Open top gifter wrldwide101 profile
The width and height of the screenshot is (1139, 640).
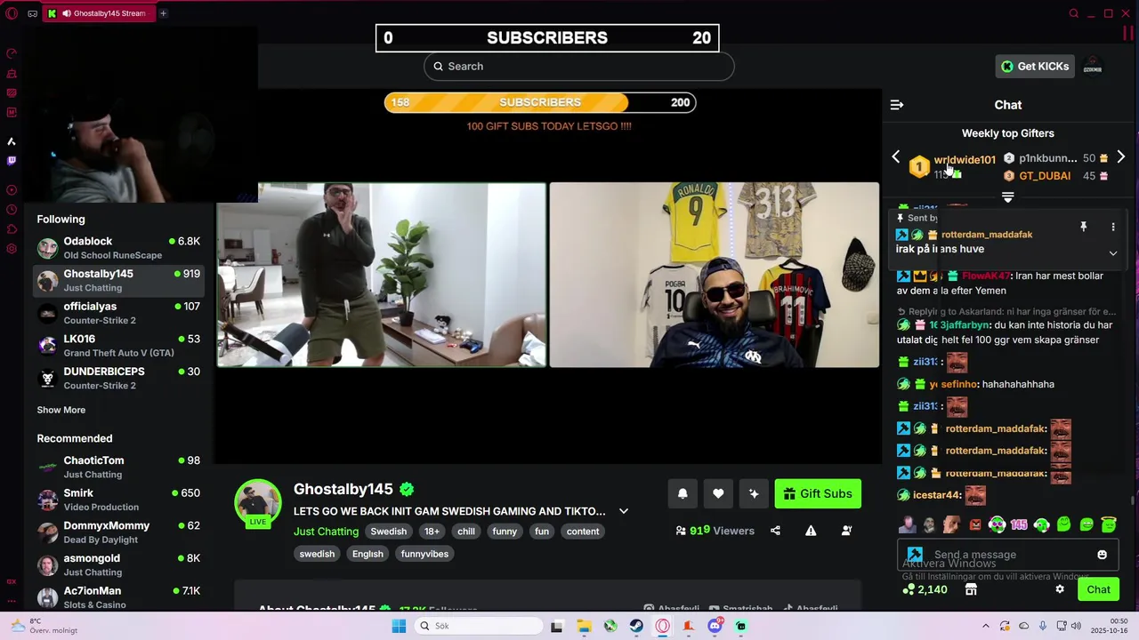click(965, 160)
